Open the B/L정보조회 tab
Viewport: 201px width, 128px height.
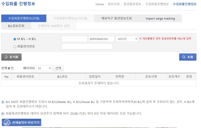coord(16,26)
